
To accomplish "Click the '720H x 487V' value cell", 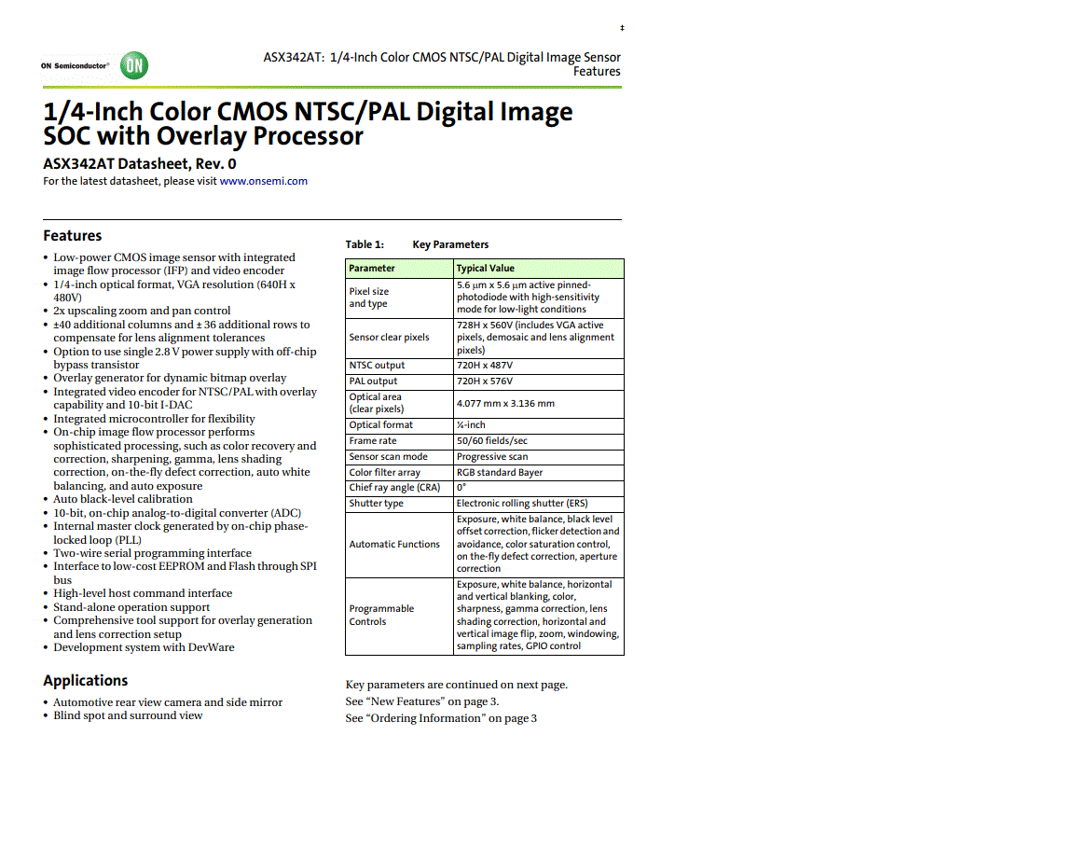I will click(538, 366).
